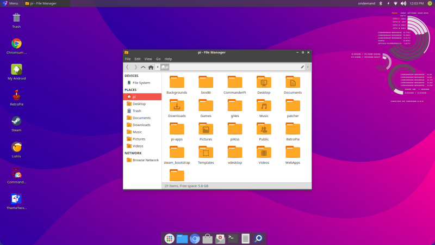Open the Menu button in top panel
The width and height of the screenshot is (435, 245).
pos(10,3)
